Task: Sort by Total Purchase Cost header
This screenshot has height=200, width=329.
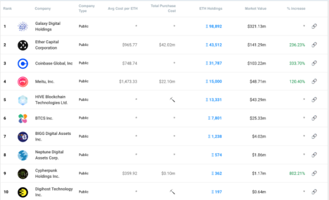Action: tap(163, 8)
